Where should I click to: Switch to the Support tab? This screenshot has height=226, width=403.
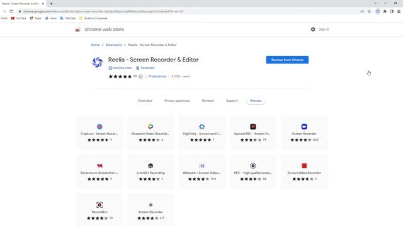[x=232, y=100]
